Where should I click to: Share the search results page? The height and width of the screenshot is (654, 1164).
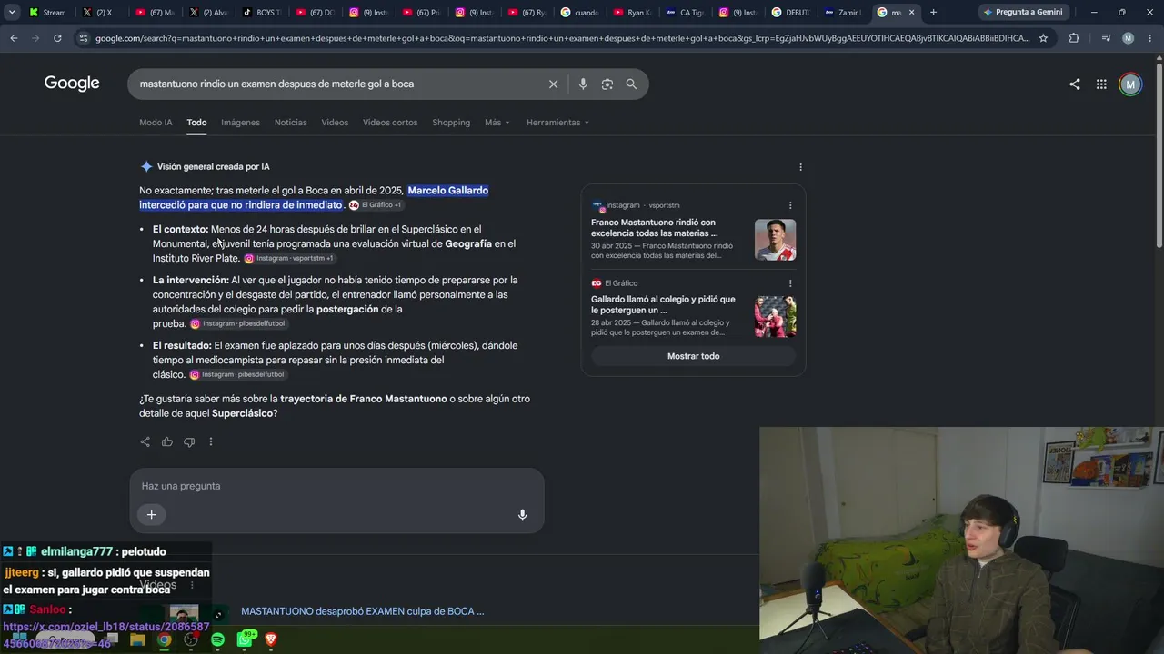coord(1075,84)
